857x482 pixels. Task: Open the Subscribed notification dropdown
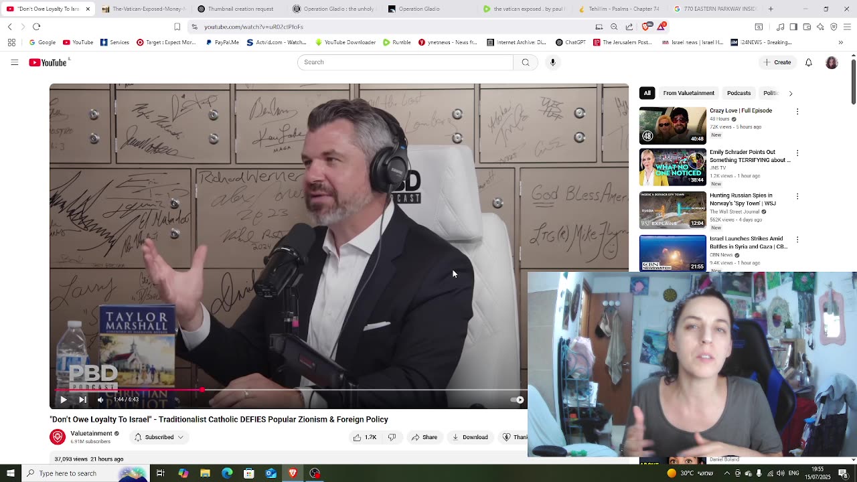[159, 437]
